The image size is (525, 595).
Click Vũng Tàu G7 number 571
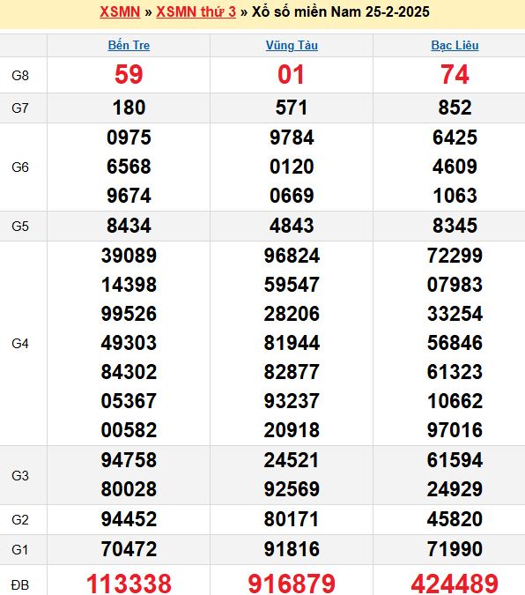tap(292, 108)
